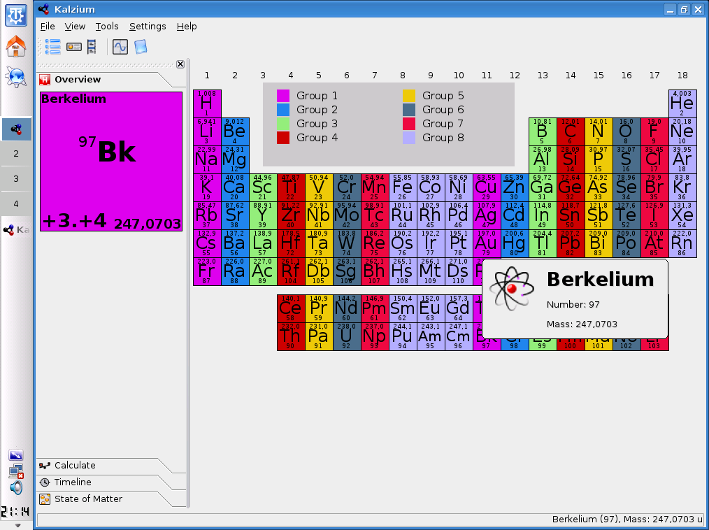The height and width of the screenshot is (530, 709).
Task: Select the Tungsten (W) element cell
Action: (x=347, y=244)
